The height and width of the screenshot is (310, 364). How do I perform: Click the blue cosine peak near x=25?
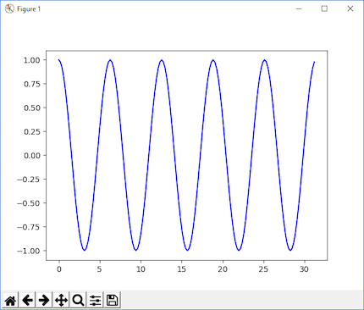pos(264,60)
